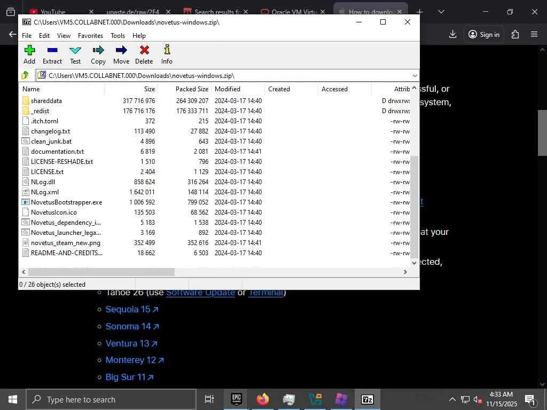
Task: Show hidden system tray icons chevron
Action: [x=452, y=399]
